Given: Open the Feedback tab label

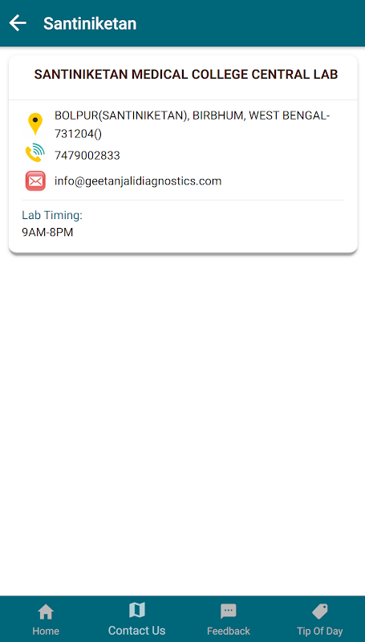Looking at the screenshot, I should coord(229,631).
